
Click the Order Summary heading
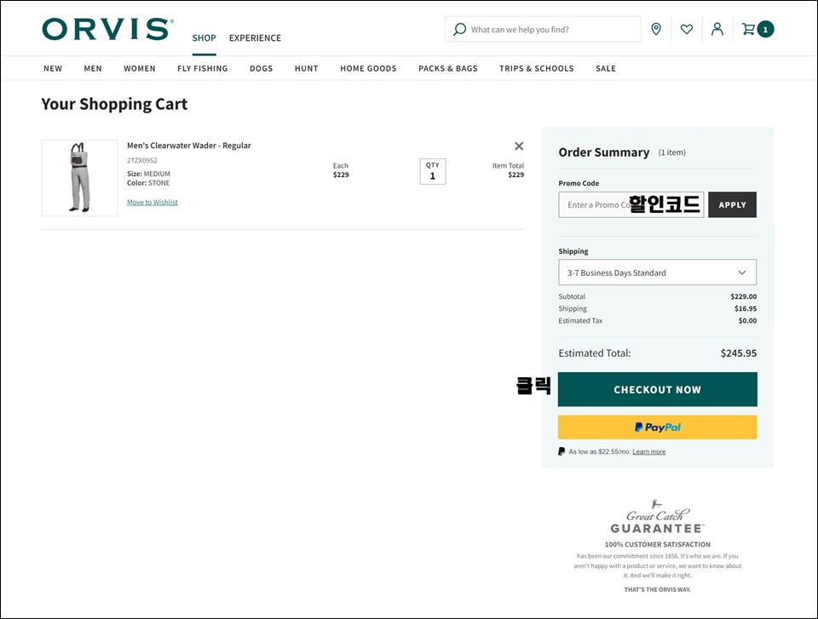[x=604, y=152]
